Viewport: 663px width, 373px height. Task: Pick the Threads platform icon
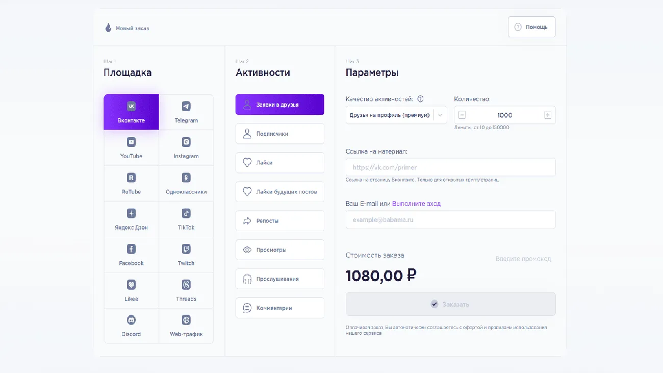click(186, 285)
